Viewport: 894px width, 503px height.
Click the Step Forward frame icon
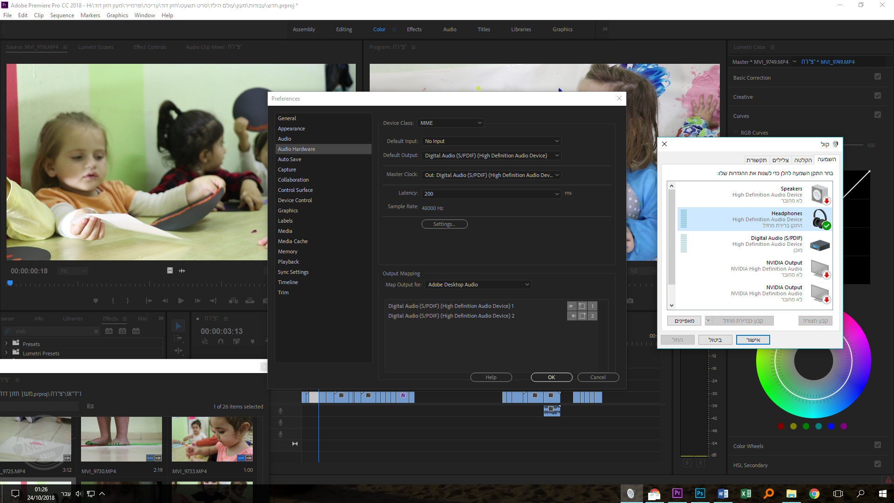pyautogui.click(x=197, y=301)
